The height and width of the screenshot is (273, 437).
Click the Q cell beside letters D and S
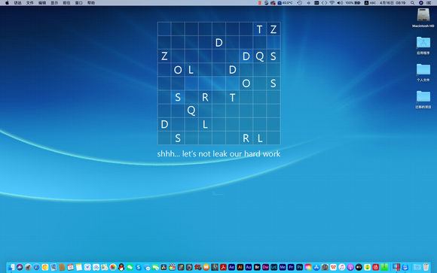click(260, 56)
